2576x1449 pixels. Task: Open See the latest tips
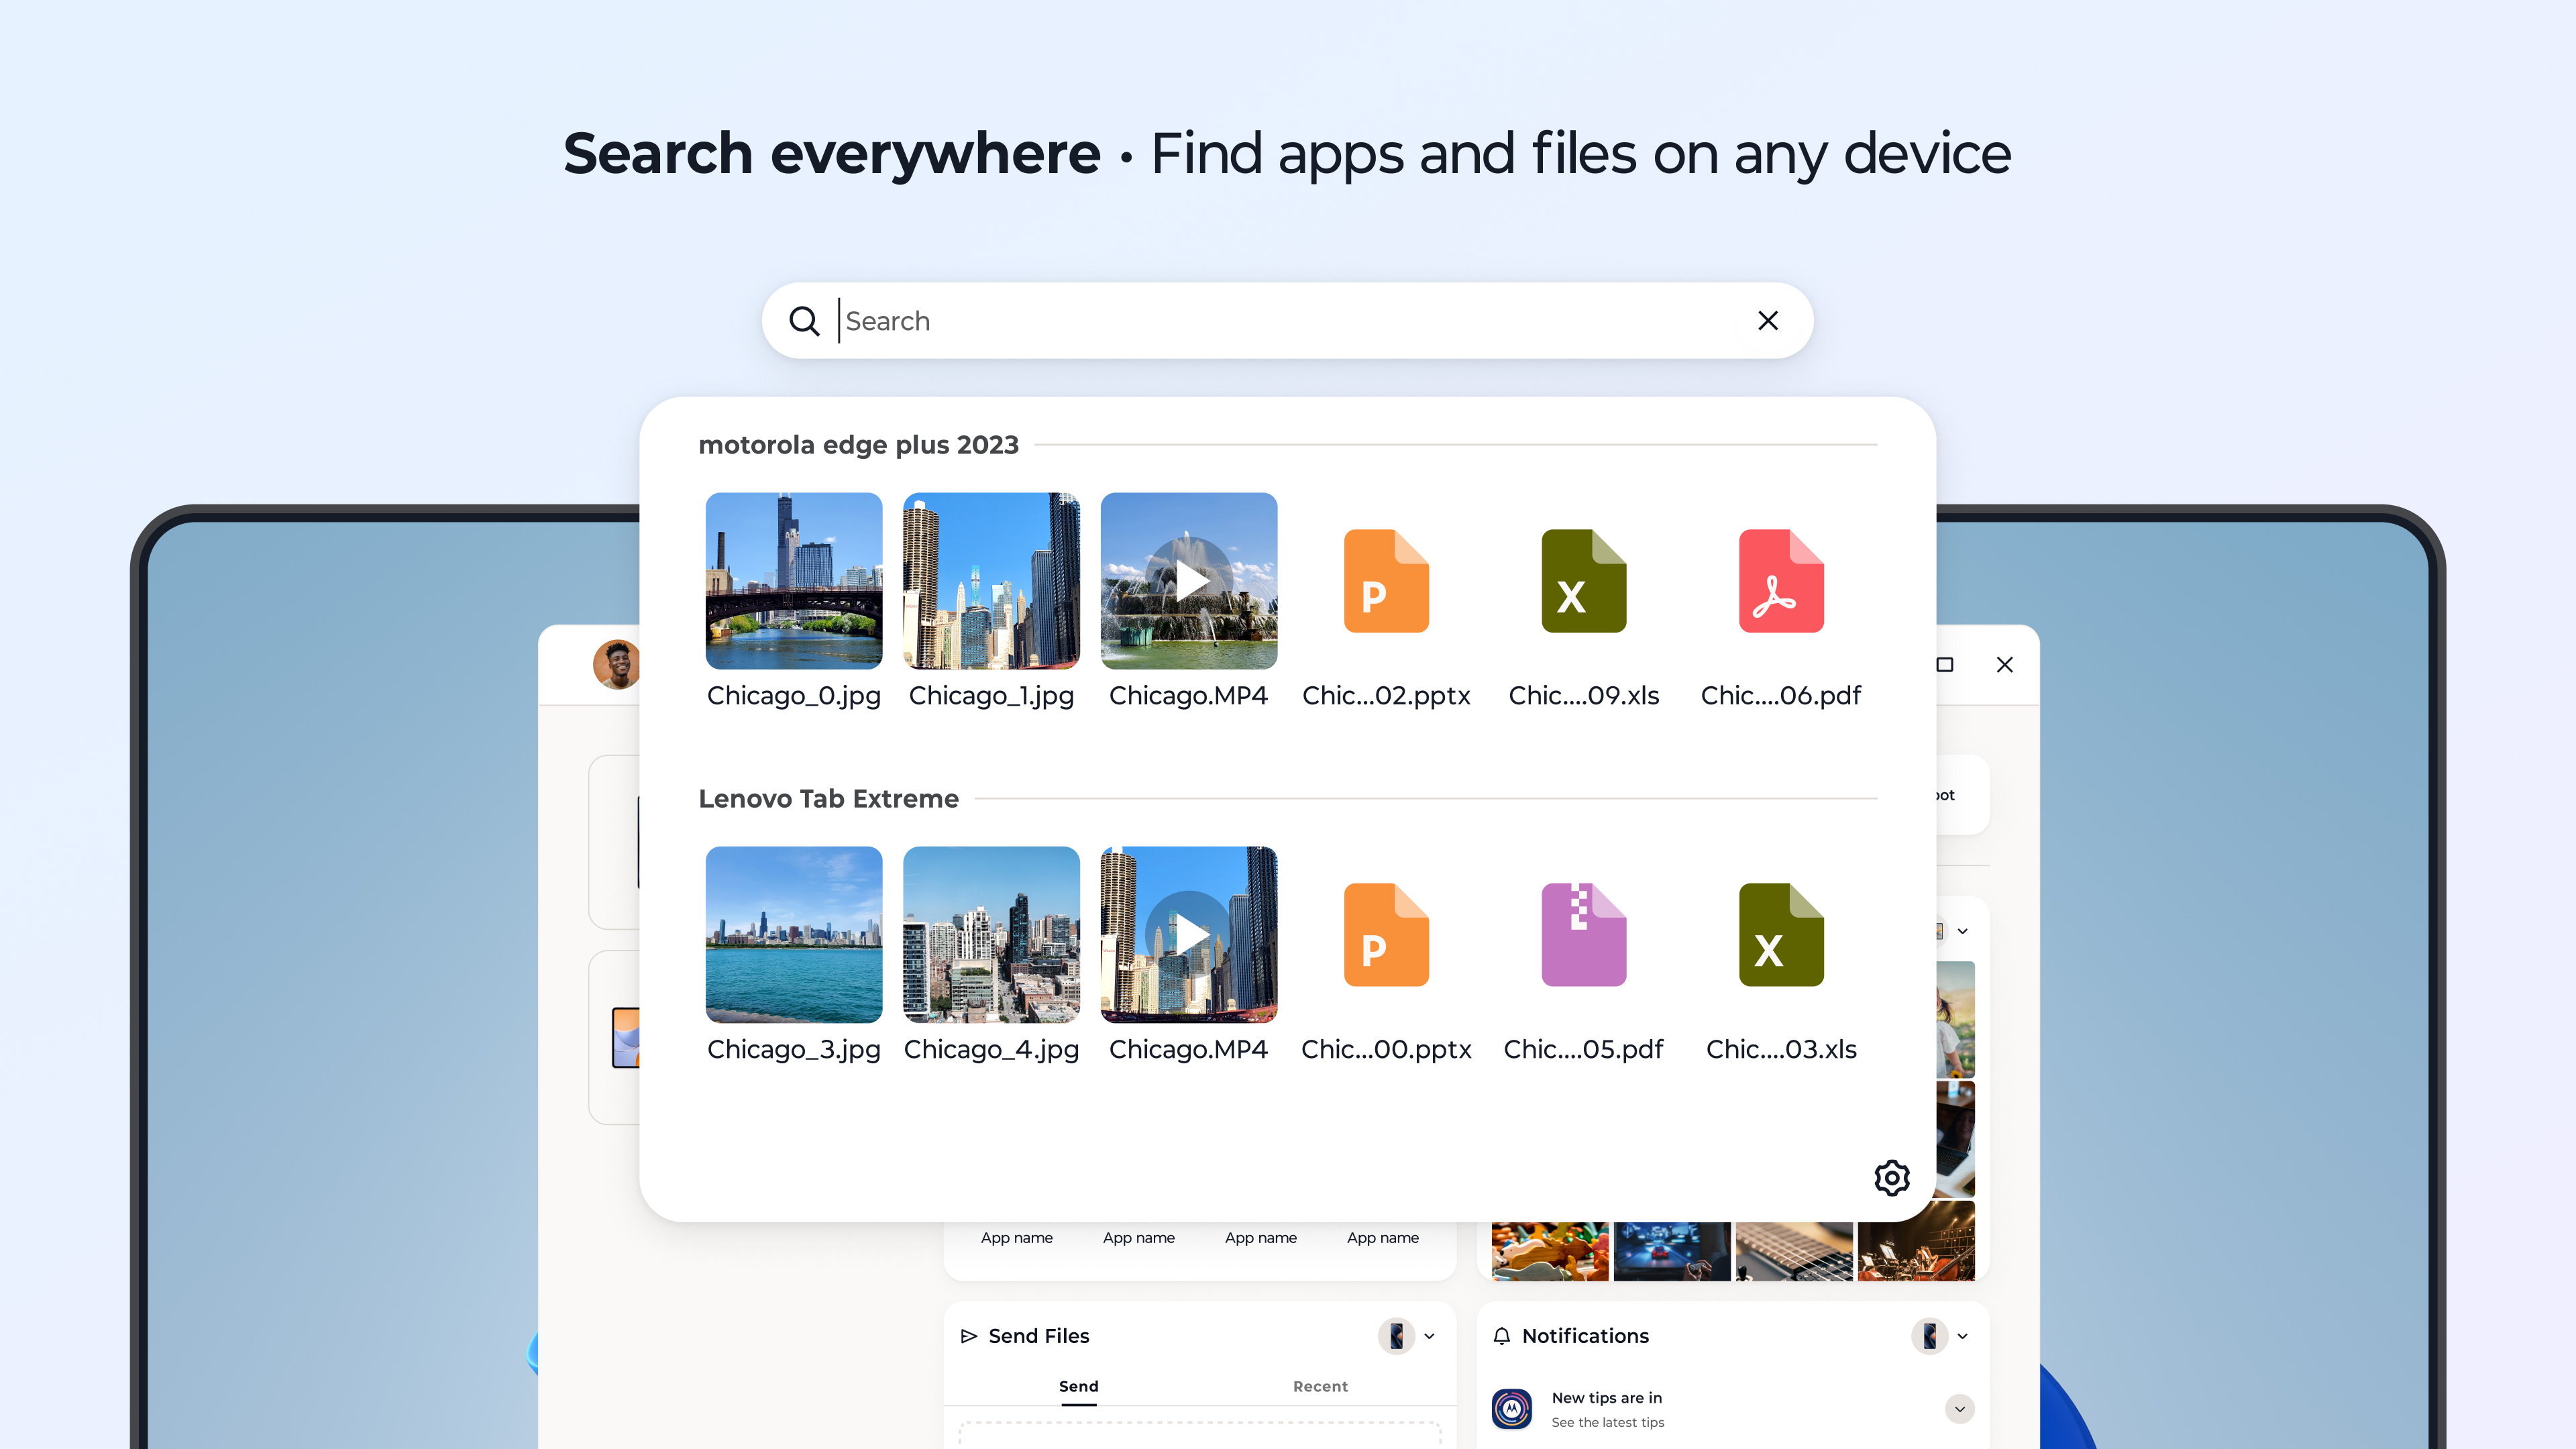pos(1608,1422)
